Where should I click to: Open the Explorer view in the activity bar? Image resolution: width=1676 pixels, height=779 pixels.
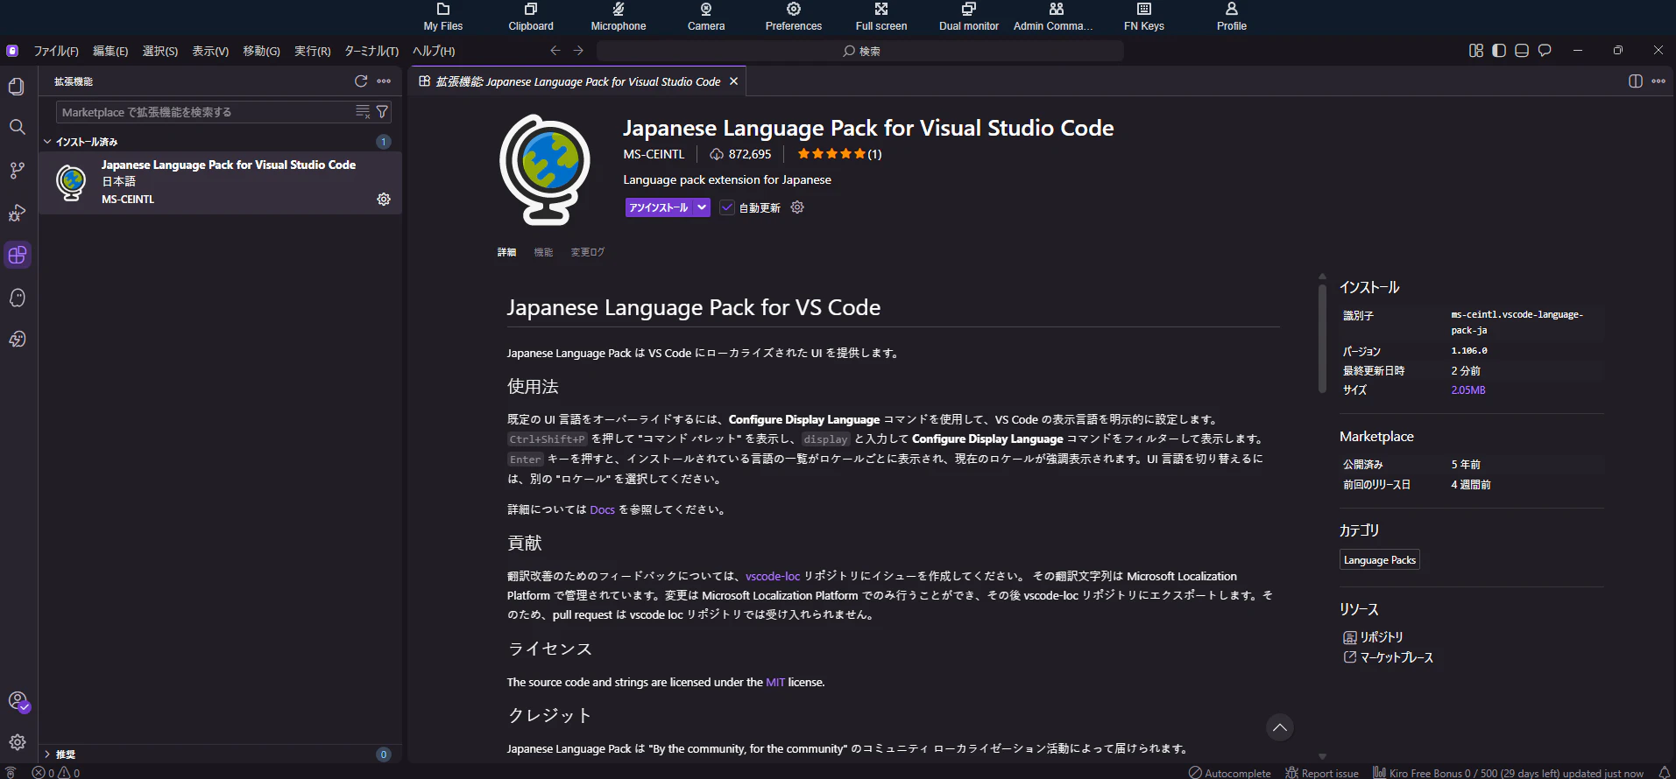pyautogui.click(x=17, y=86)
